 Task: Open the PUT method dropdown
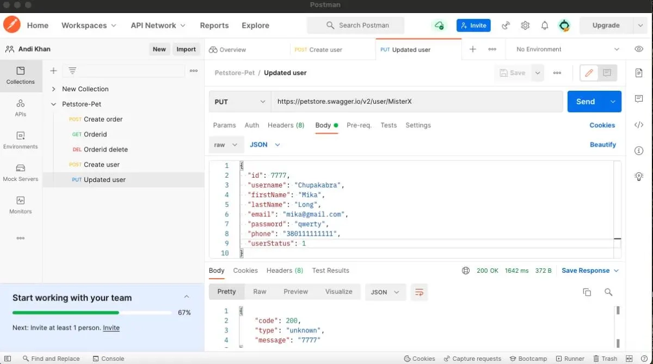(239, 102)
